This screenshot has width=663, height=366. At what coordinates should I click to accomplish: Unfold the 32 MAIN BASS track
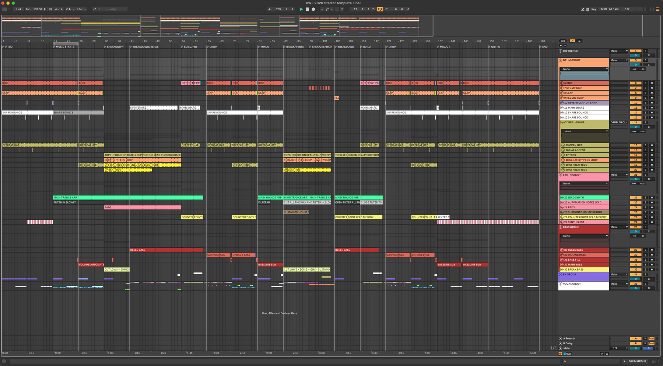(x=562, y=265)
